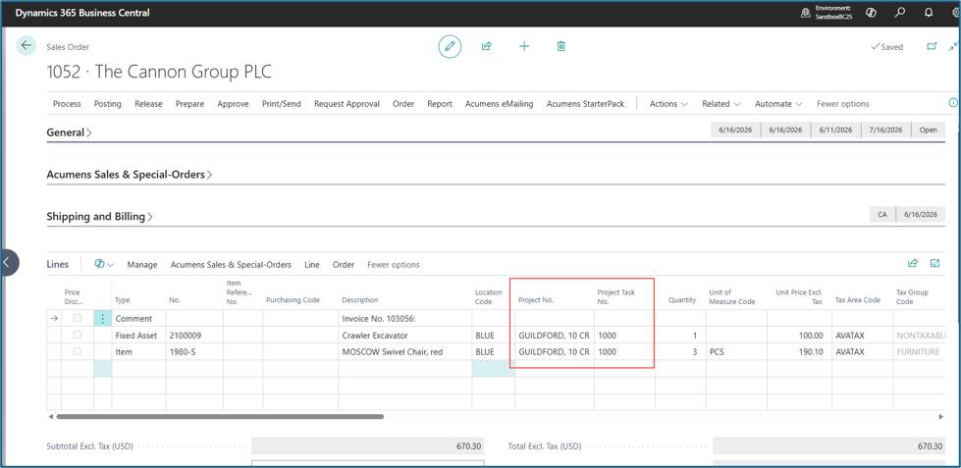
Task: Sort by the Quantity column header
Action: coord(682,300)
